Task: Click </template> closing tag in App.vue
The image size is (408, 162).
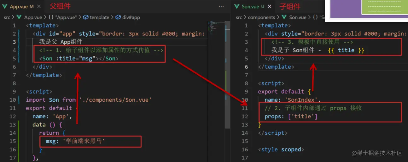Action: click(44, 75)
